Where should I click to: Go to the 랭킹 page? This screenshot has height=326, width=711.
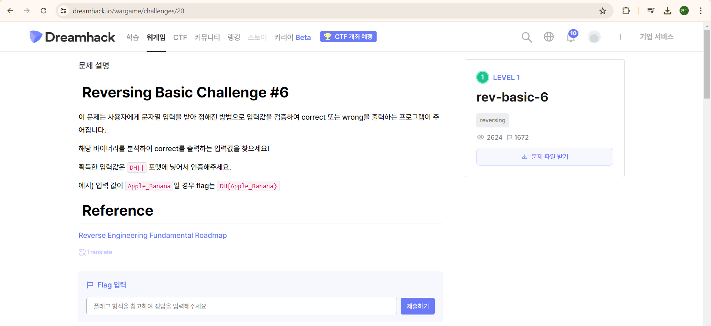(x=234, y=37)
